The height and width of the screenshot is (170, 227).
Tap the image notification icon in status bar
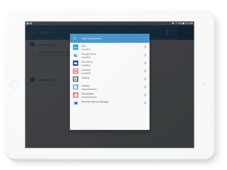pos(28,23)
